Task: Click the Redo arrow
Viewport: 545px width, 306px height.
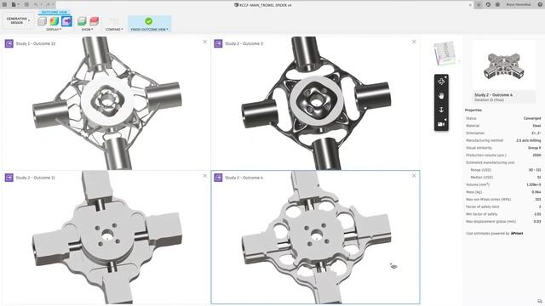Action: click(49, 4)
